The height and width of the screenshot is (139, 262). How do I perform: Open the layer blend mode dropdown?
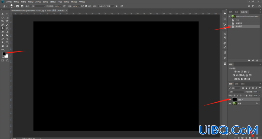click(236, 92)
